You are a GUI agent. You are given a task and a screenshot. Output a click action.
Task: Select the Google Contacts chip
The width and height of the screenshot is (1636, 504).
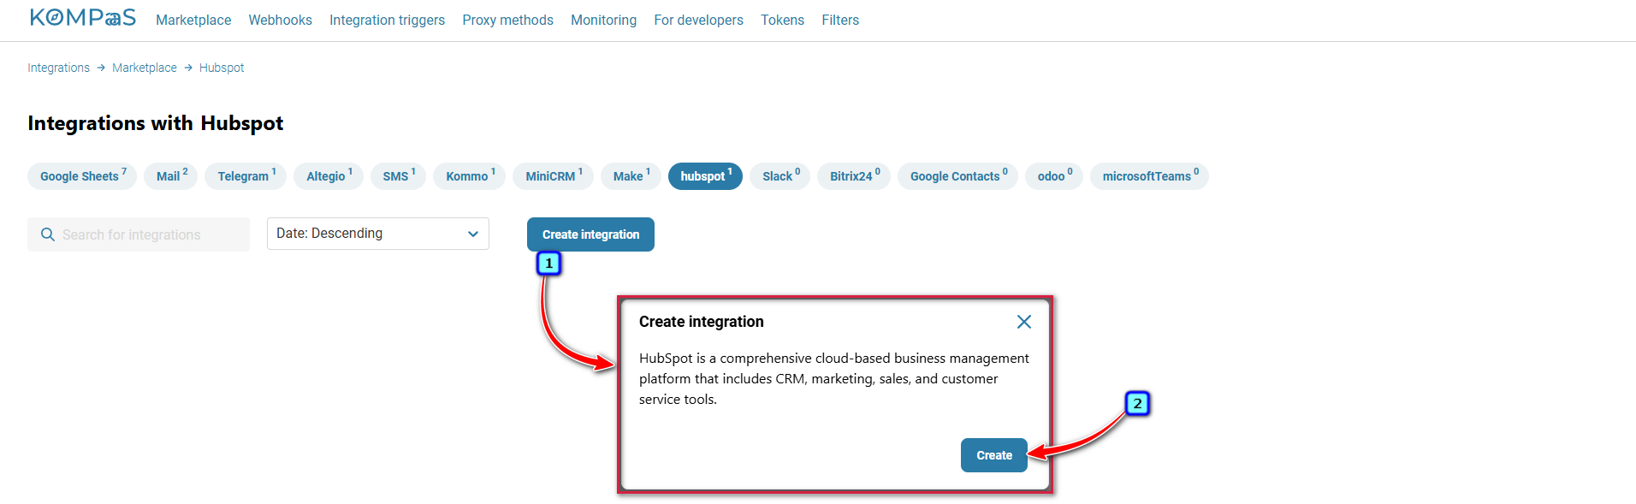(x=957, y=176)
